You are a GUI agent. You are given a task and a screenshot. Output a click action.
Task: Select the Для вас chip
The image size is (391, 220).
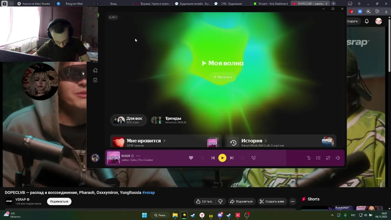pyautogui.click(x=129, y=120)
